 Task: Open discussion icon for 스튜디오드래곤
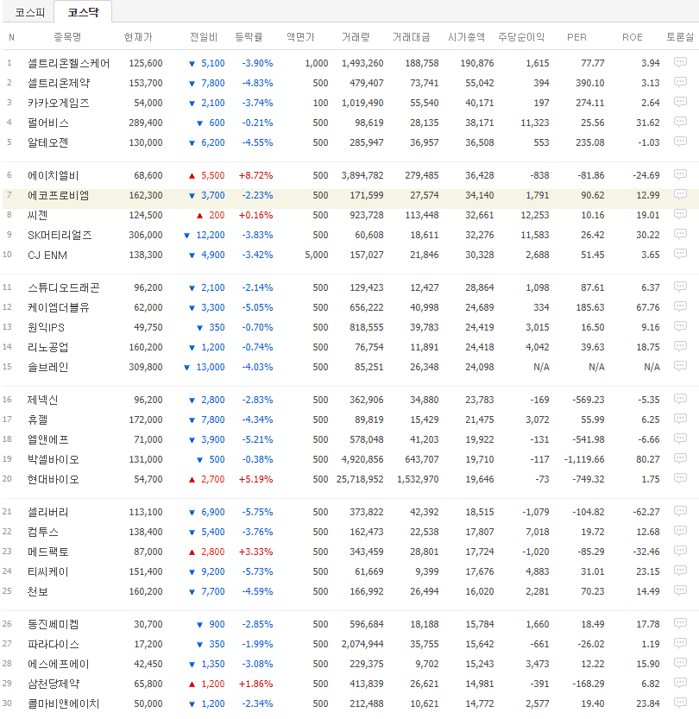click(x=680, y=287)
